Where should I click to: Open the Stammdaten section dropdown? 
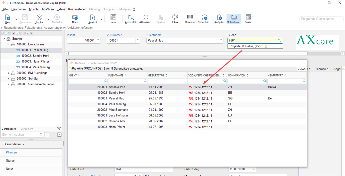(24, 144)
